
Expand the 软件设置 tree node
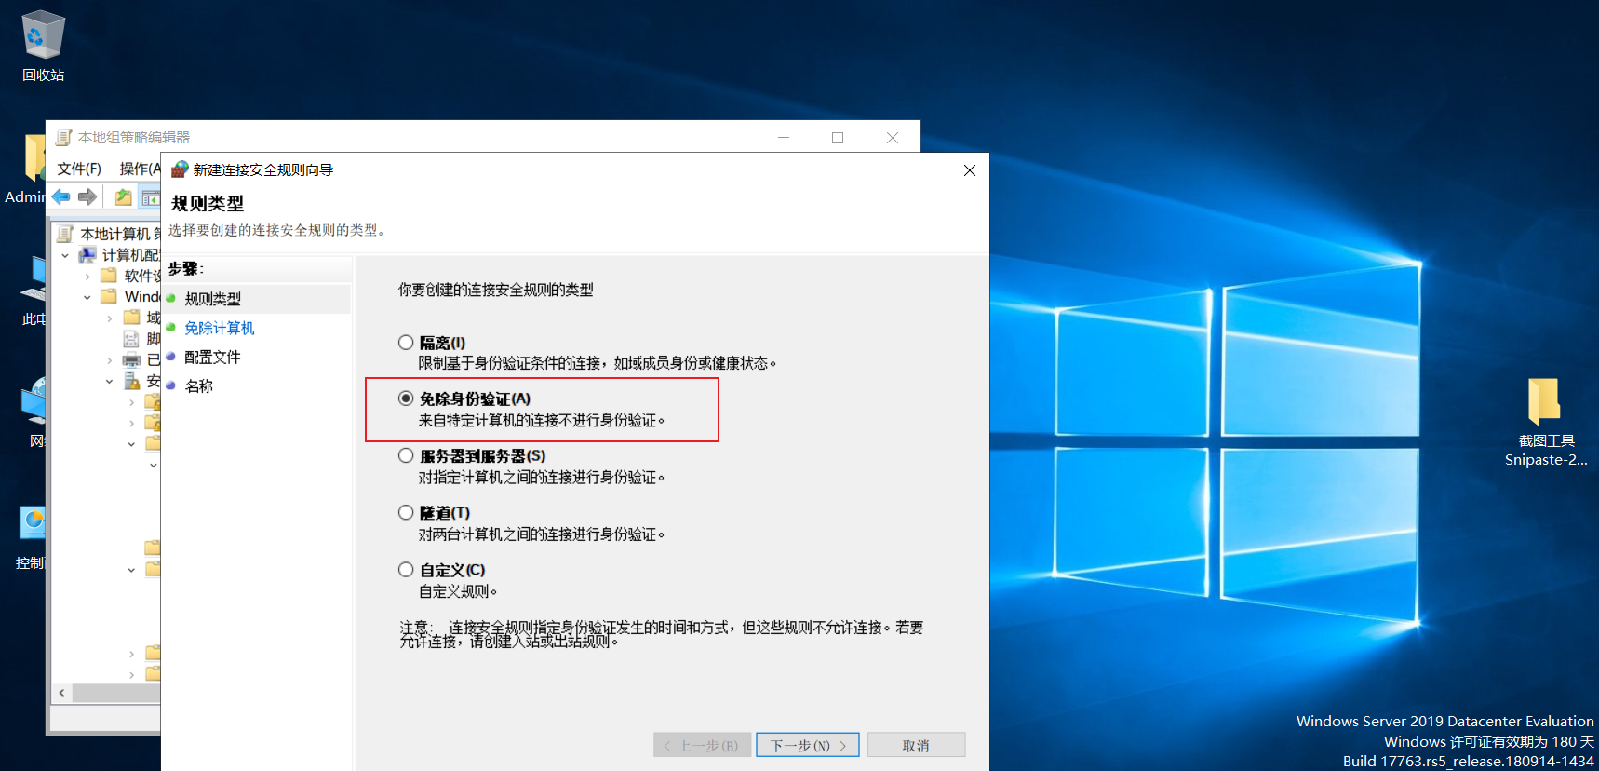click(x=87, y=276)
